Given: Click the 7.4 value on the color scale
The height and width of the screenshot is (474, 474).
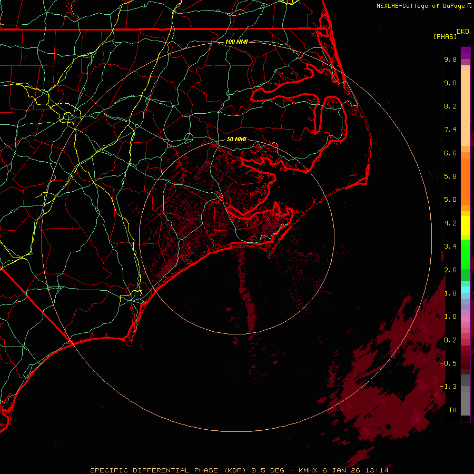Looking at the screenshot, I should [450, 130].
